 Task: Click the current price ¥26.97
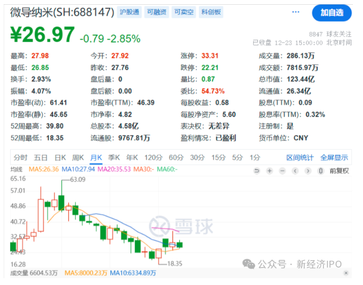coord(43,35)
